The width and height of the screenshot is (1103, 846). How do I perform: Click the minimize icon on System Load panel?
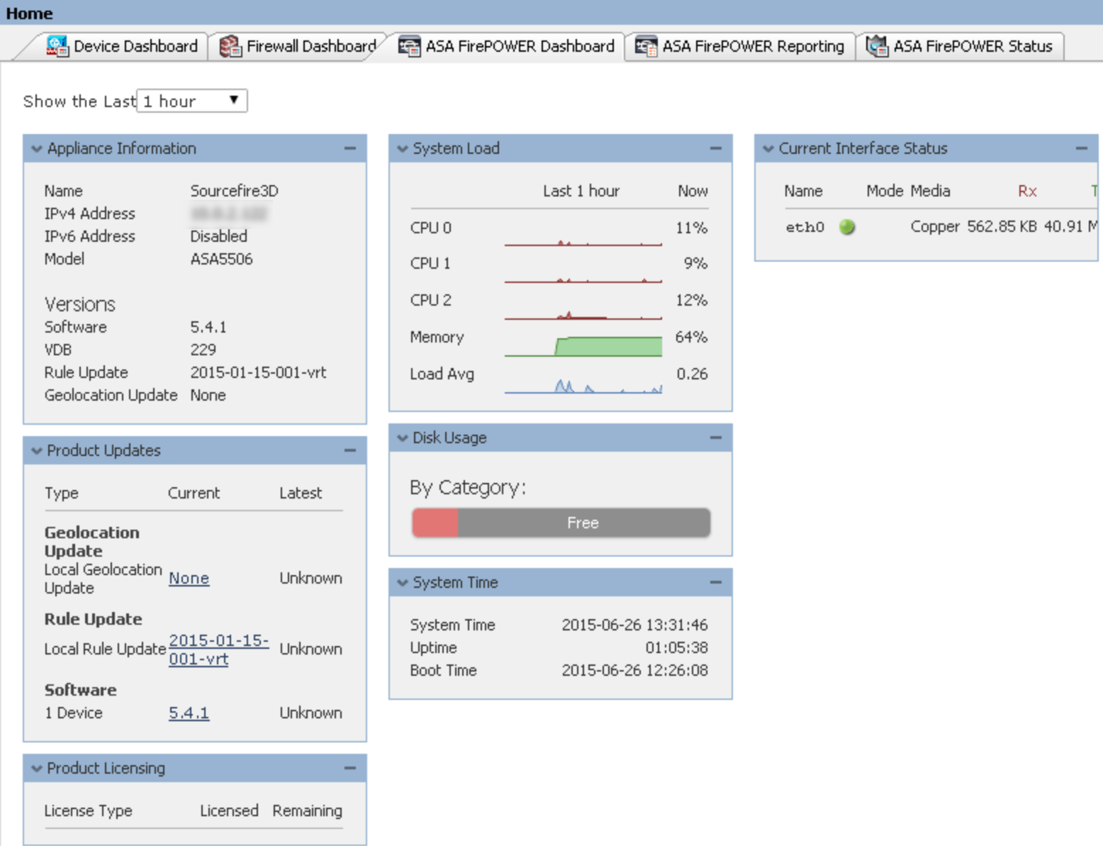(716, 148)
